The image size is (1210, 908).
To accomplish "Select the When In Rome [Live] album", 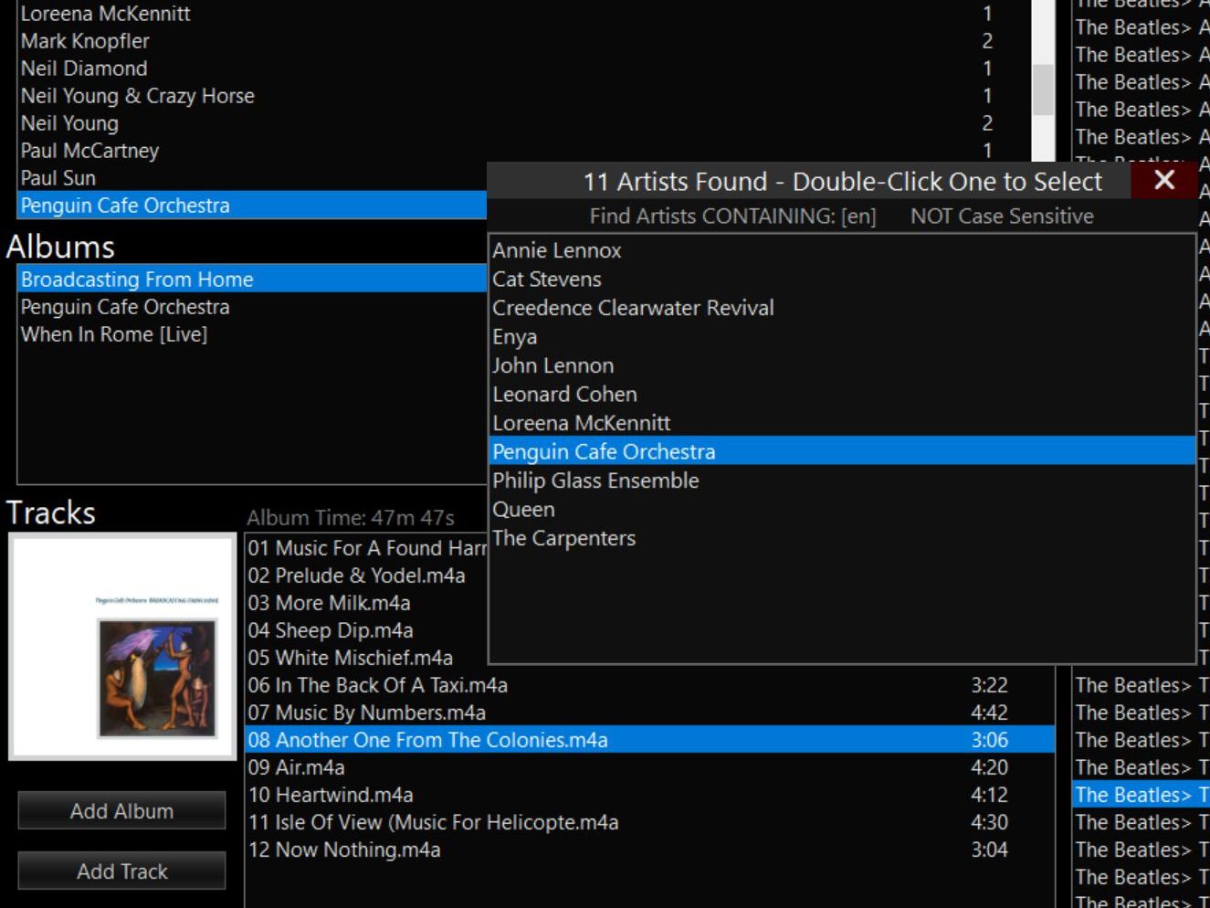I will pos(114,334).
